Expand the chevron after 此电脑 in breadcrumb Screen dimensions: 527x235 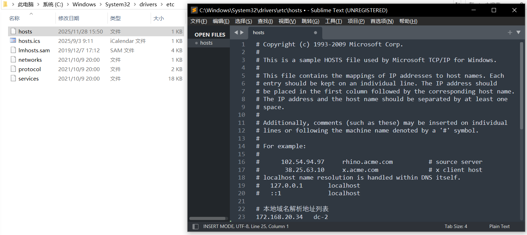coord(38,5)
